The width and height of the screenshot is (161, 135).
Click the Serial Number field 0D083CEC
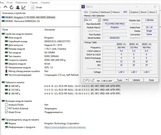tap(115, 38)
